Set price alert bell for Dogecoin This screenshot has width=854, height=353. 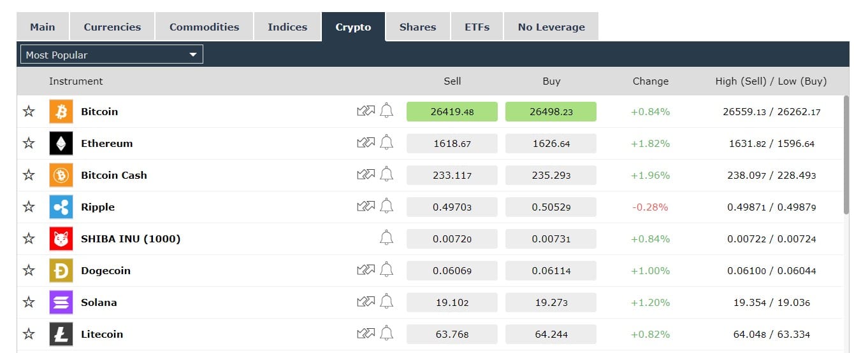coord(386,270)
